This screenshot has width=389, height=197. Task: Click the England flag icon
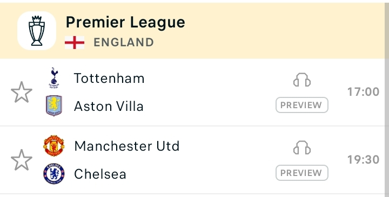coord(75,43)
